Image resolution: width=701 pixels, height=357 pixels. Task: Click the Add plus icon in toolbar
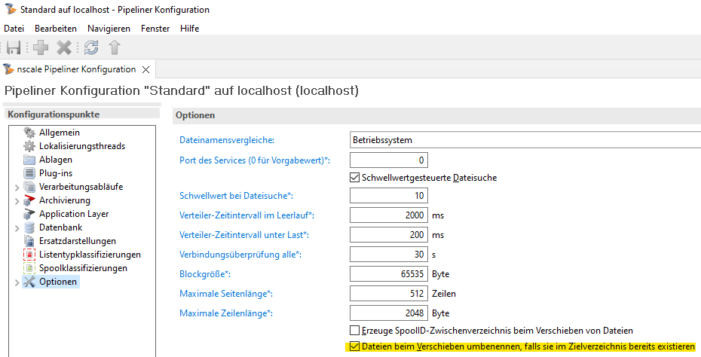click(41, 47)
